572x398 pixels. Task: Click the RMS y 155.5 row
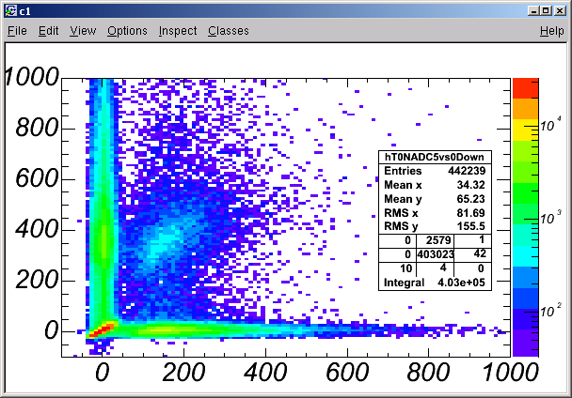click(x=435, y=226)
